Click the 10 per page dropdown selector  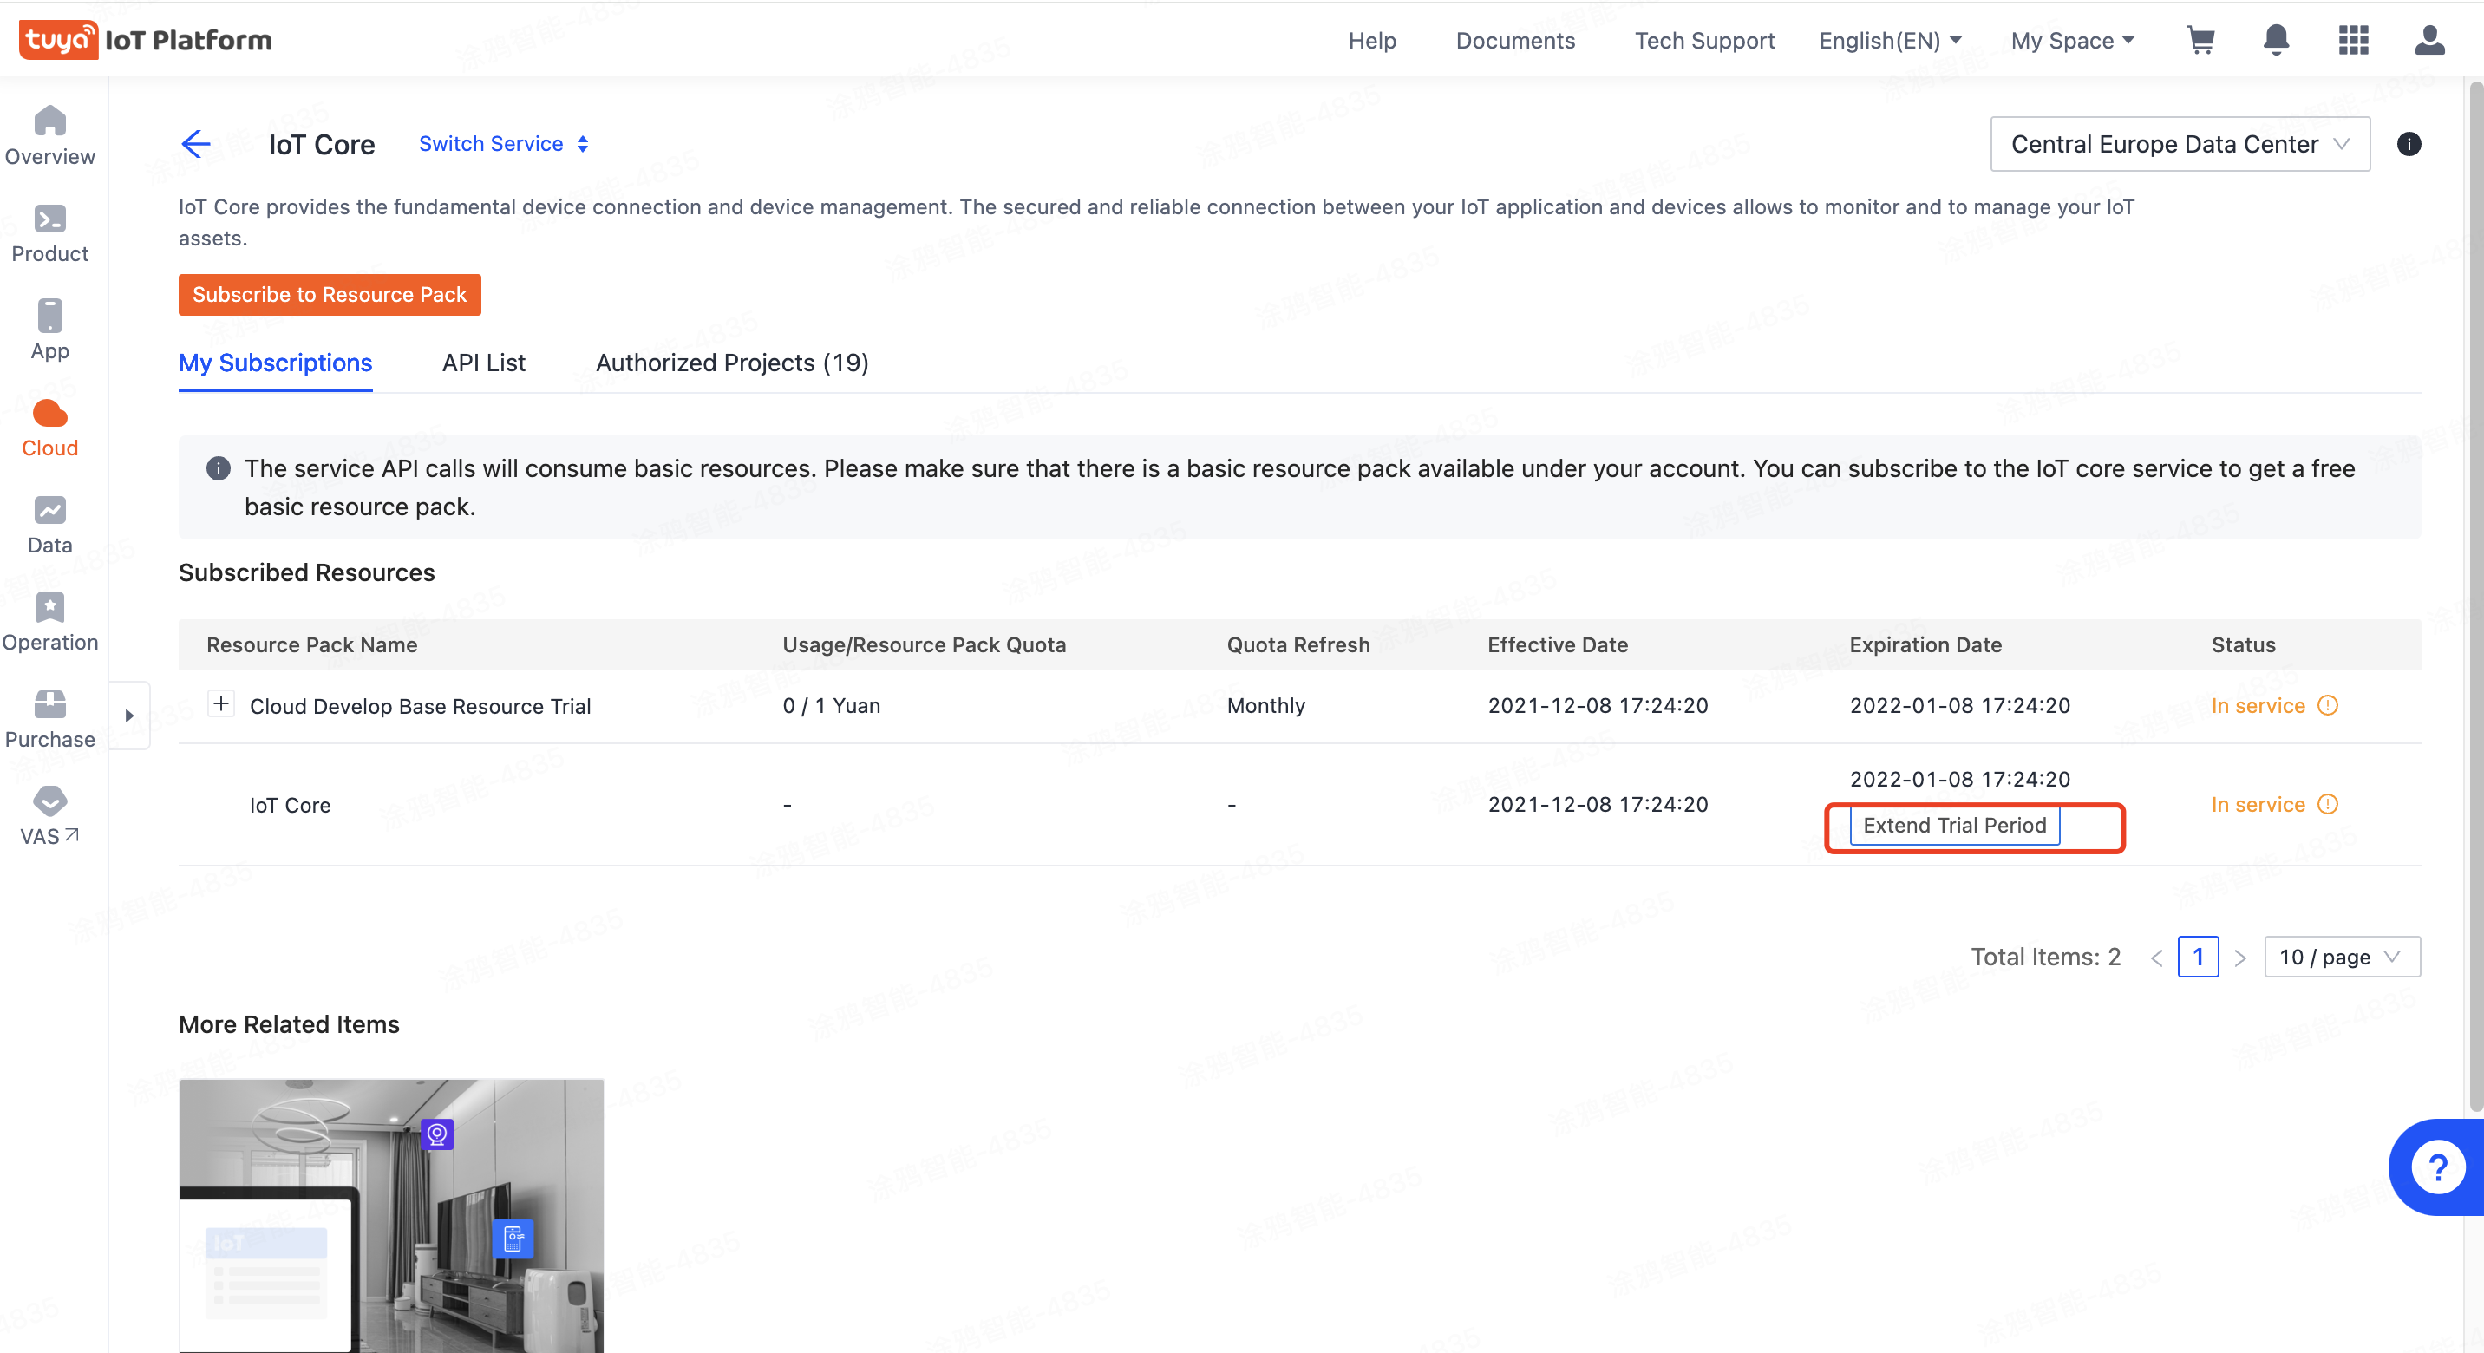pos(2343,955)
